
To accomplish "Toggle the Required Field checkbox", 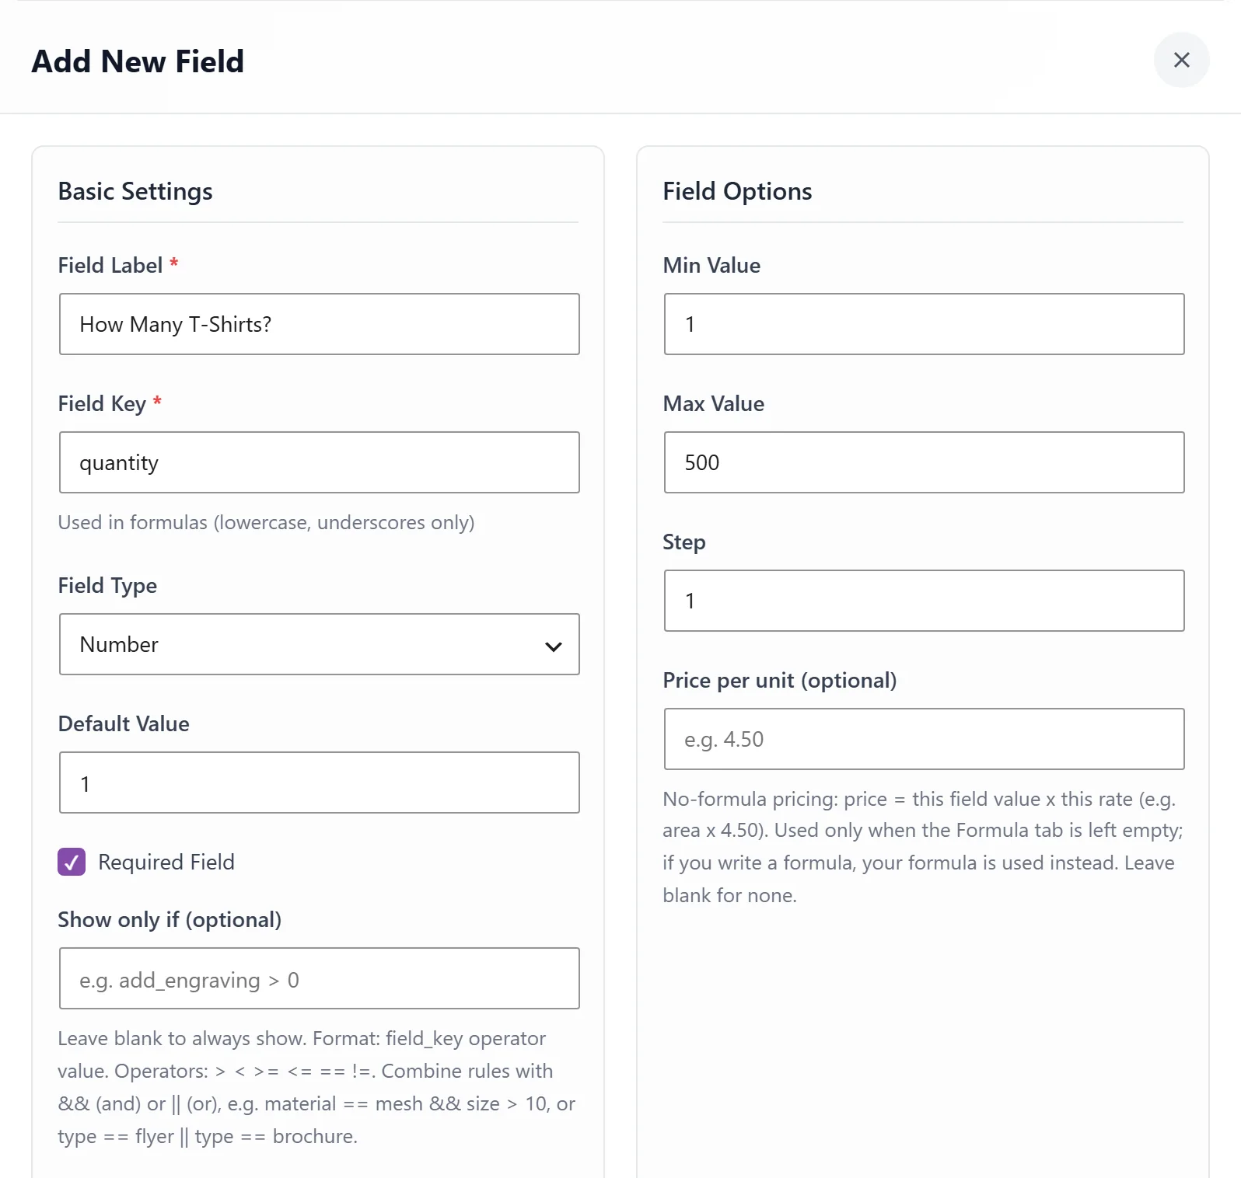I will coord(72,862).
